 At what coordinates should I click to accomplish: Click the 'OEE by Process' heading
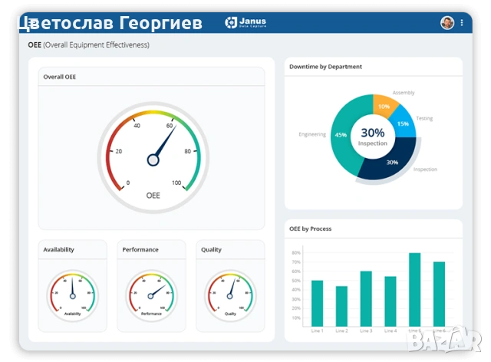point(310,229)
